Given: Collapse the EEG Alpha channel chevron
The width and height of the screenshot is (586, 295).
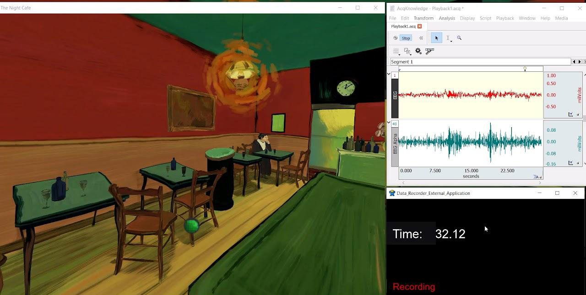Looking at the screenshot, I should [389, 123].
